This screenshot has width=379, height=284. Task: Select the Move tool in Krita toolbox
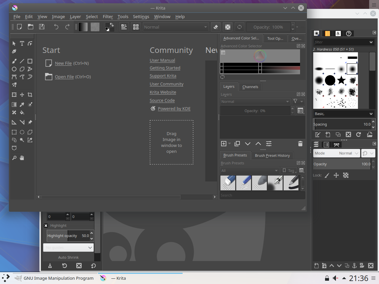[x=22, y=95]
